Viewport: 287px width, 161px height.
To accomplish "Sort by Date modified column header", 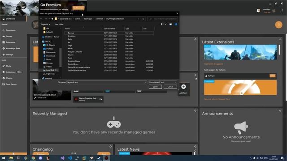I will (x=113, y=29).
